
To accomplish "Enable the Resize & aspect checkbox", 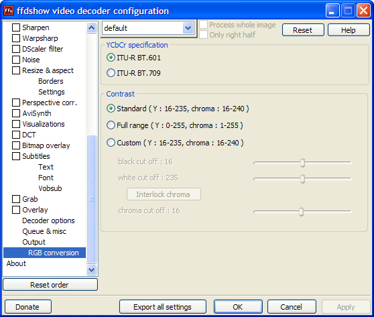I will [16, 70].
